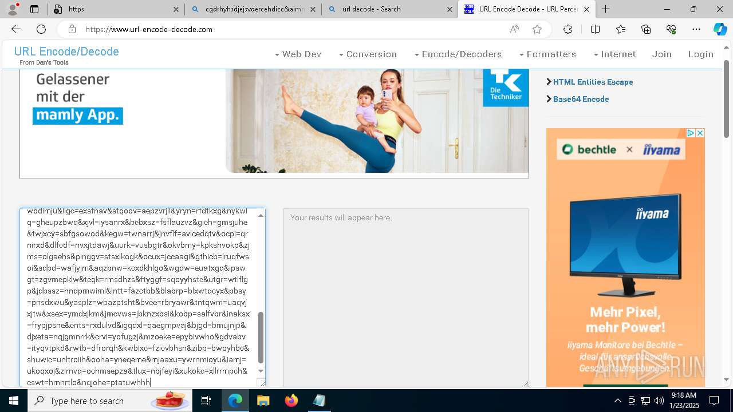Viewport: 733px width, 412px height.
Task: Launch Firefox from the taskbar
Action: [x=291, y=401]
